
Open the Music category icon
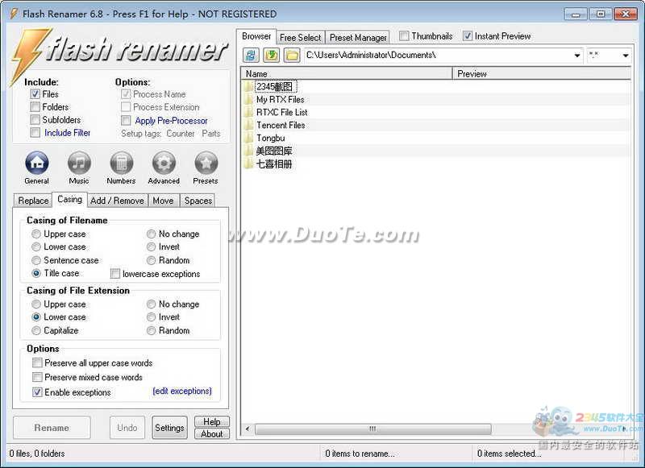point(79,164)
